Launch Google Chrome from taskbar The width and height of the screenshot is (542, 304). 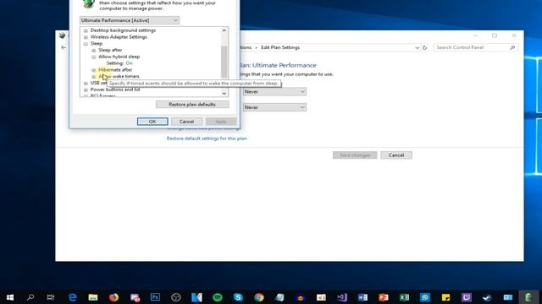(259, 297)
